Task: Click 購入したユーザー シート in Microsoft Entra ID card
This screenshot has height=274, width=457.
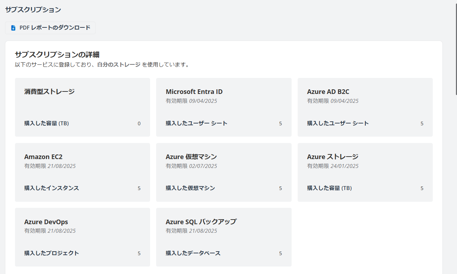Action: (197, 123)
